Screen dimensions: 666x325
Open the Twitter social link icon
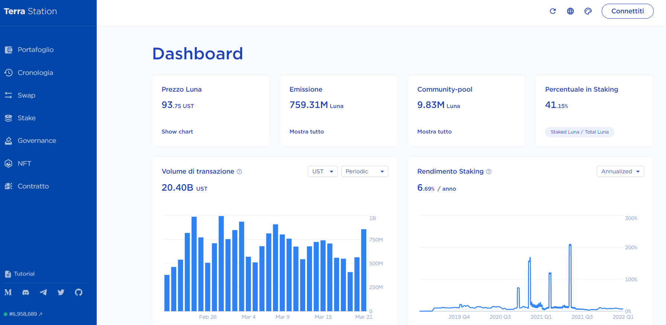point(61,292)
